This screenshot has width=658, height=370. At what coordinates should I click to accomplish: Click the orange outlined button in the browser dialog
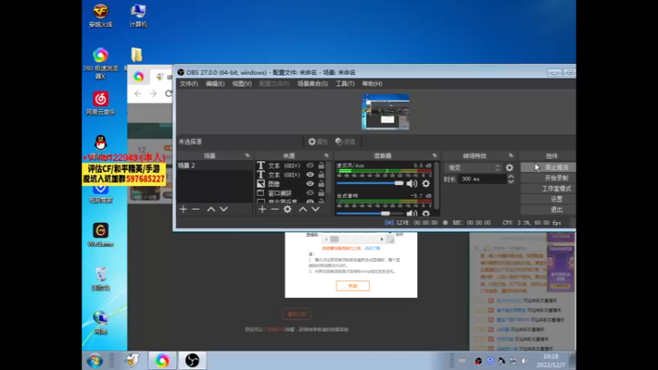click(353, 285)
